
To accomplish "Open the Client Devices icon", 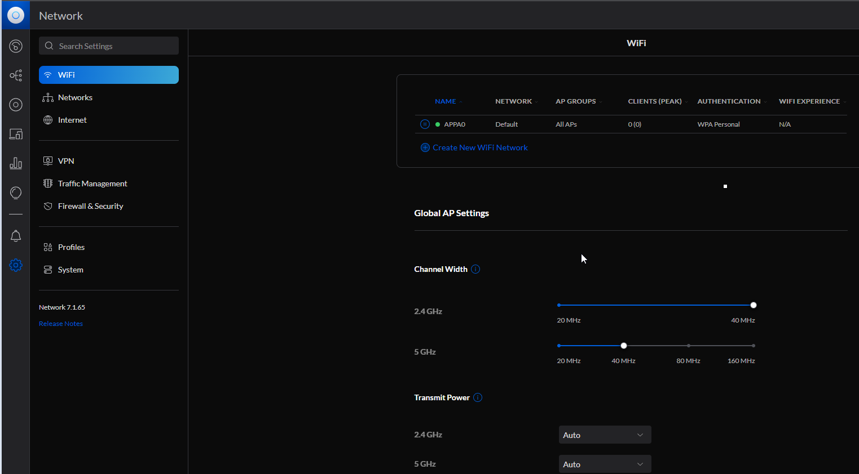I will click(16, 134).
